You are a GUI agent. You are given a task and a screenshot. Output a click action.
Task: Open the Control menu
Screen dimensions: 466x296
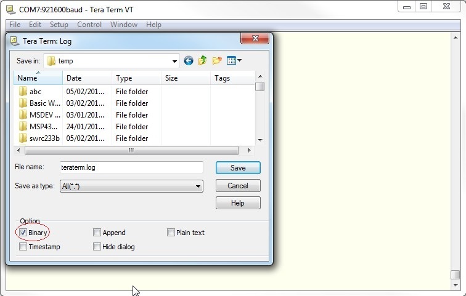click(x=89, y=25)
